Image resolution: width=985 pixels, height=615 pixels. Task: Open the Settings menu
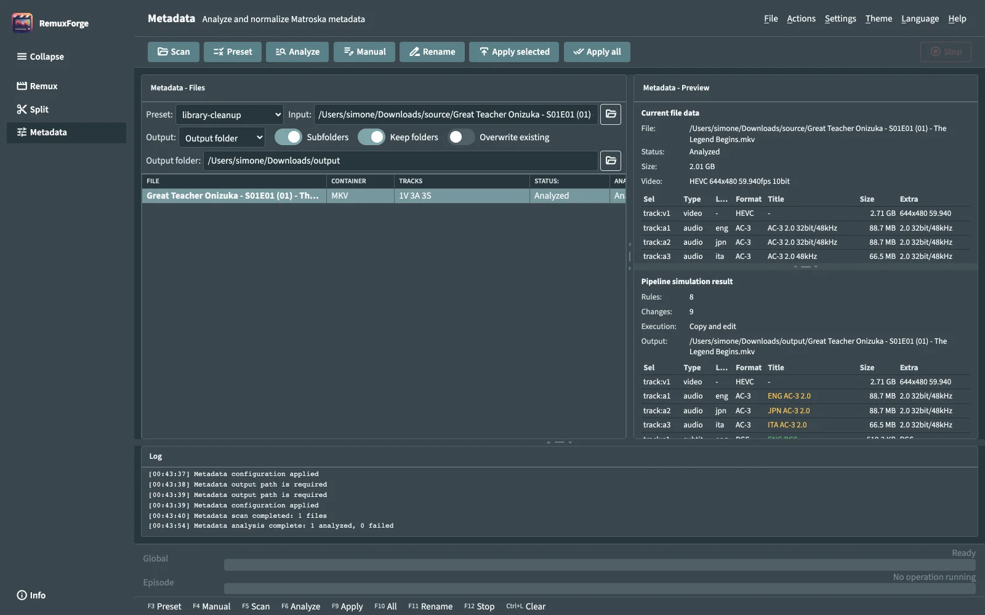[840, 18]
